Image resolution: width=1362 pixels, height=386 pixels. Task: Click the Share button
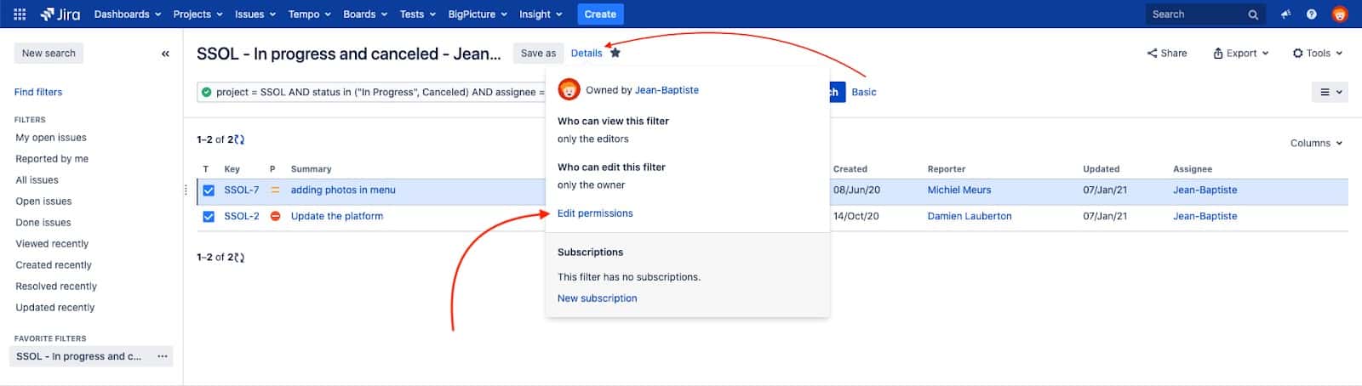pyautogui.click(x=1167, y=53)
